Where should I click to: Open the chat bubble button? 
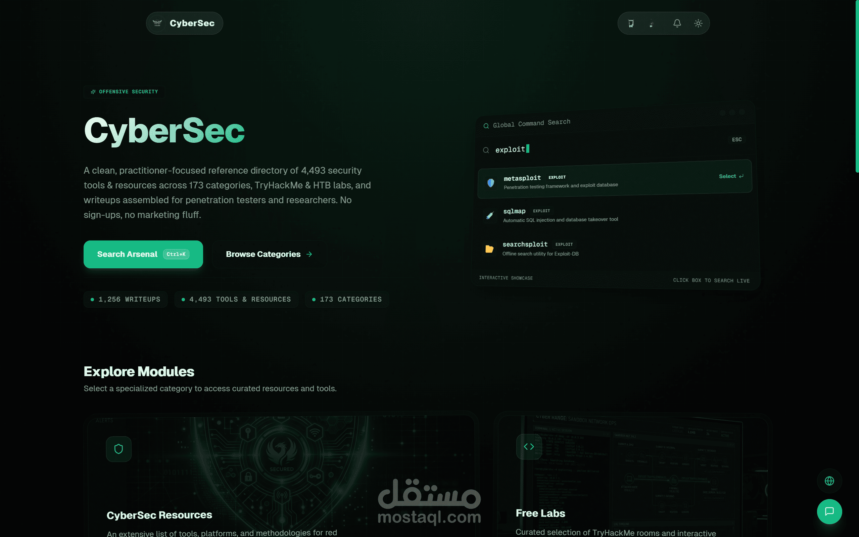[x=829, y=511]
